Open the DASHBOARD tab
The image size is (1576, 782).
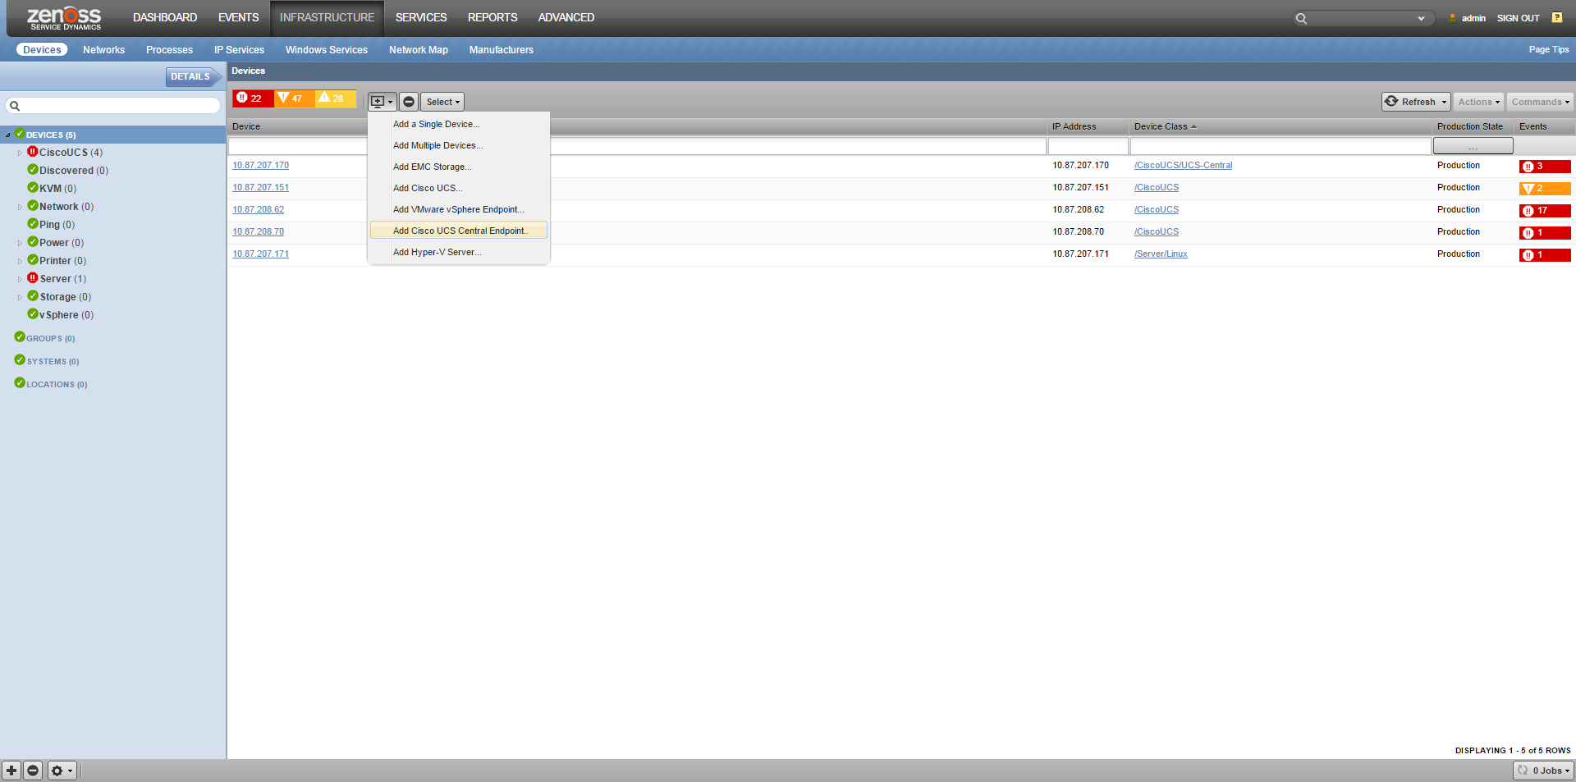coord(165,17)
